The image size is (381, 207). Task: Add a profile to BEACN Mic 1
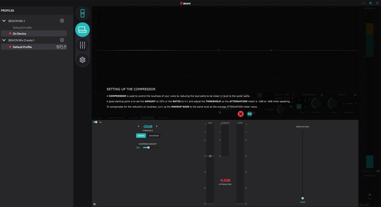[x=62, y=21]
